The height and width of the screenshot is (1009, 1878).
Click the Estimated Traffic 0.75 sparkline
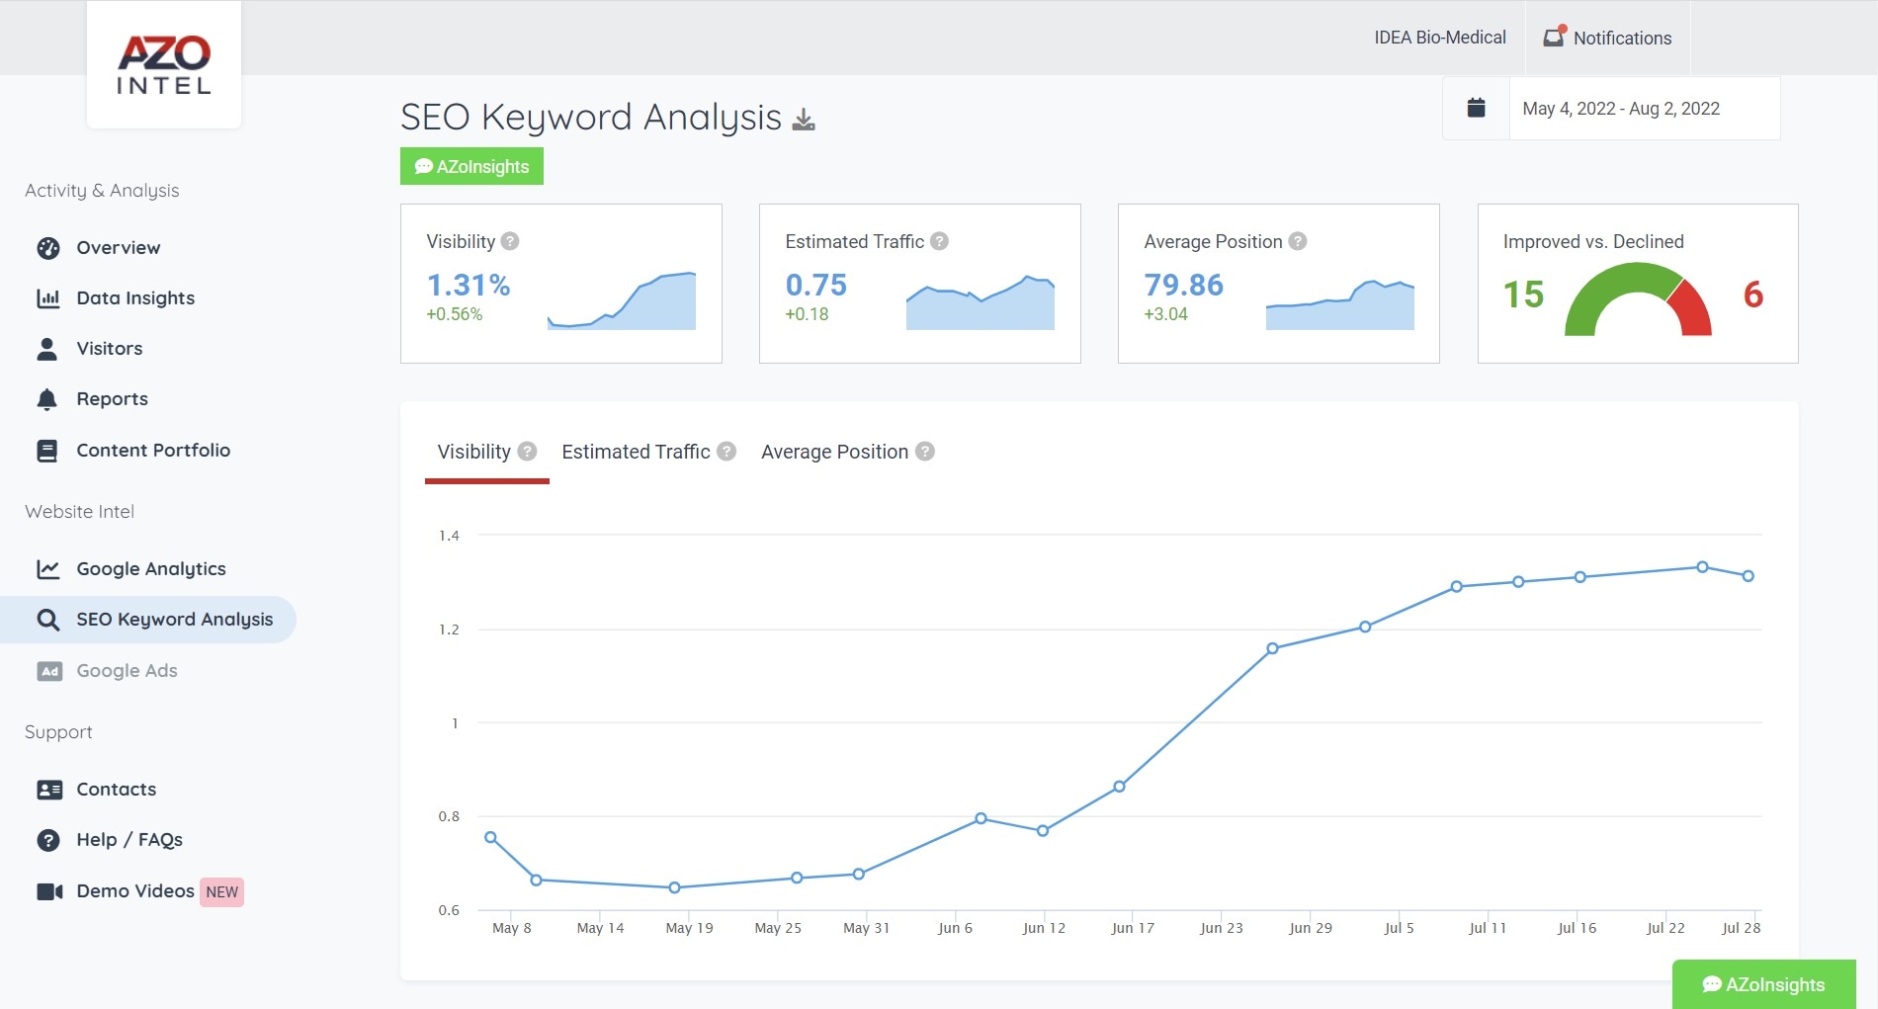[981, 302]
